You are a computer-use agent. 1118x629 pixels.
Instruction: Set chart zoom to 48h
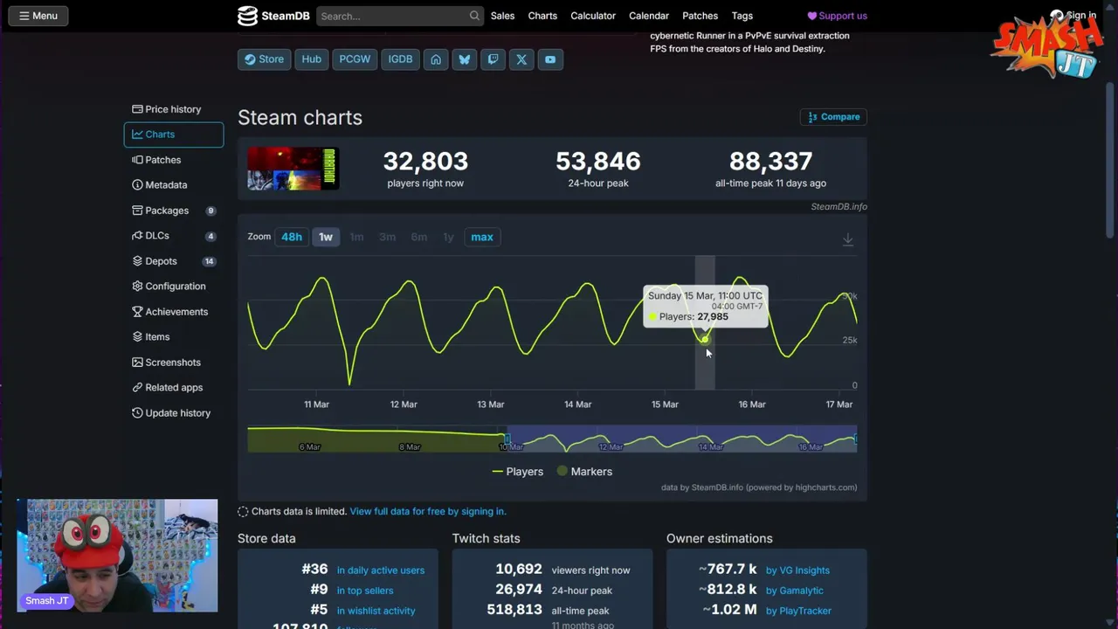292,237
